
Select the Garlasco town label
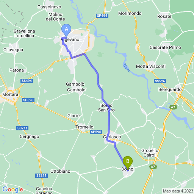tap(112, 137)
